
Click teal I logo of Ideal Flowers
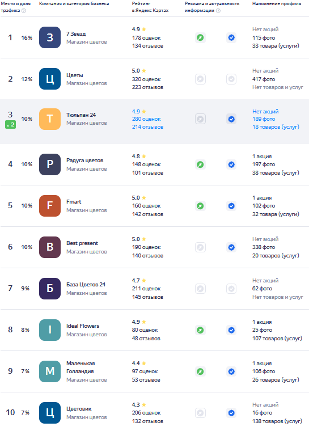tap(50, 330)
